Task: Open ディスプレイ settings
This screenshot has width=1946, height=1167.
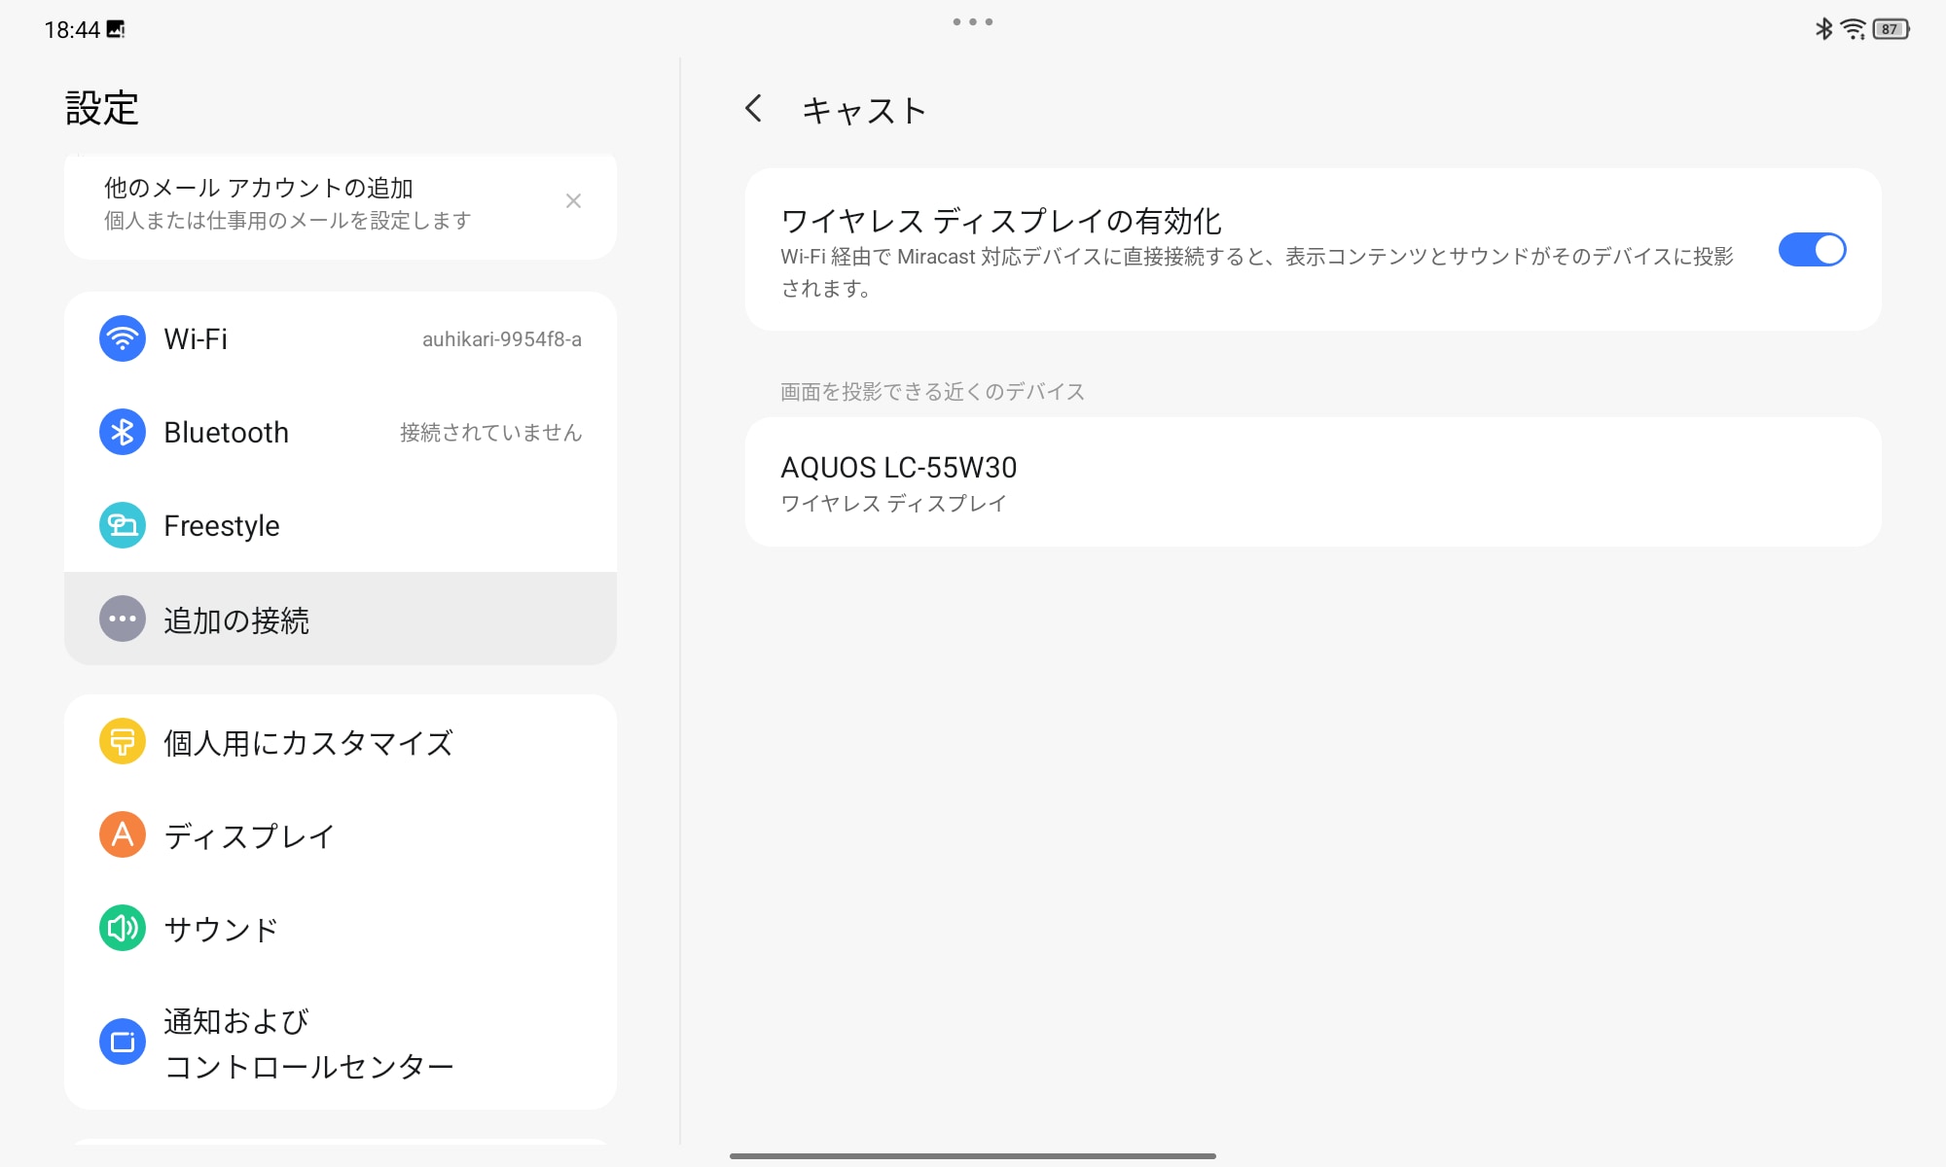Action: [340, 835]
